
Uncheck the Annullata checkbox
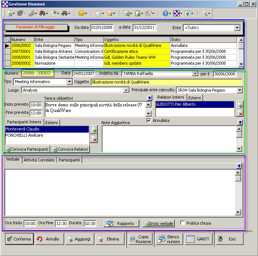point(149,120)
